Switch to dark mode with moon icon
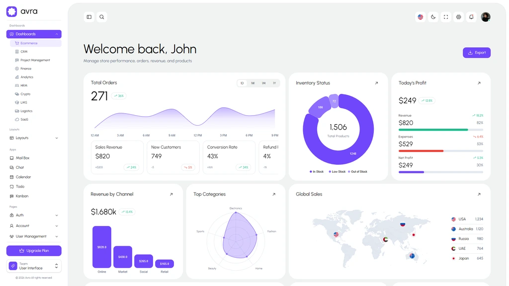509x286 pixels. (x=433, y=17)
